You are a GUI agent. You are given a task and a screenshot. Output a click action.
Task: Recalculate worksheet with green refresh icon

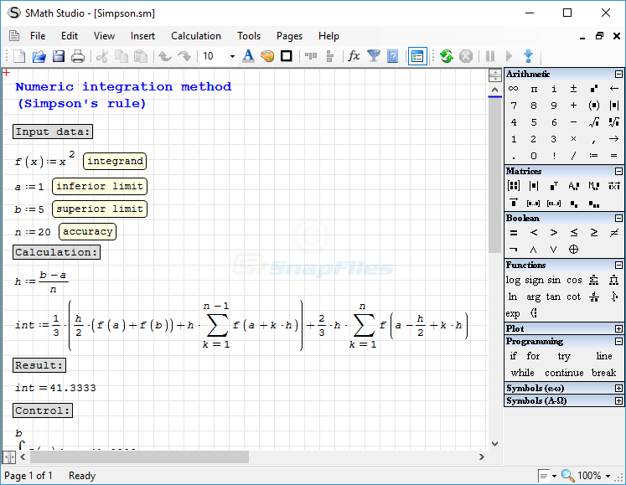coord(447,56)
